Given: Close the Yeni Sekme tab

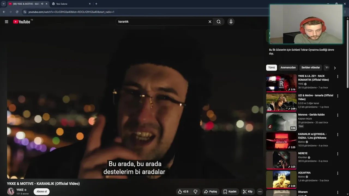Looking at the screenshot, I should [x=90, y=4].
